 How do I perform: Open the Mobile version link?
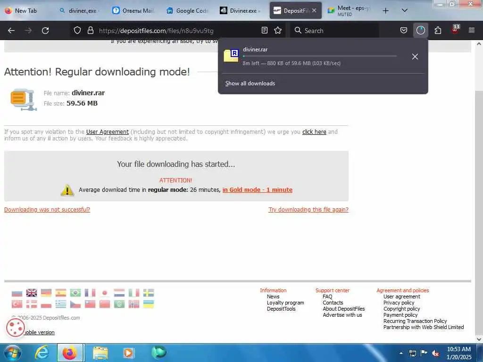tap(40, 332)
